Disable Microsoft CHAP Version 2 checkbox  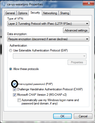14,95
